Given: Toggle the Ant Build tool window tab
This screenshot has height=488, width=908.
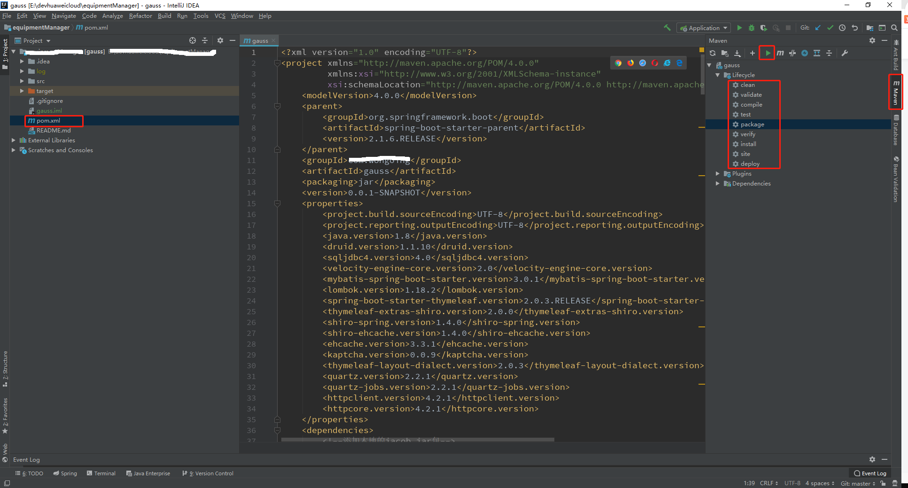Looking at the screenshot, I should pos(896,55).
